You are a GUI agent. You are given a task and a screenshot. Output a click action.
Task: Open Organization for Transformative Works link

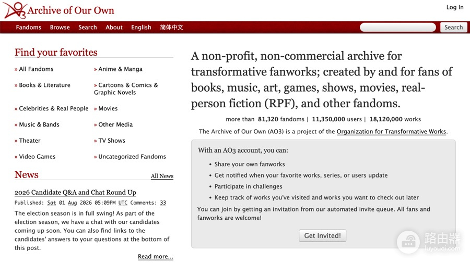coord(391,131)
